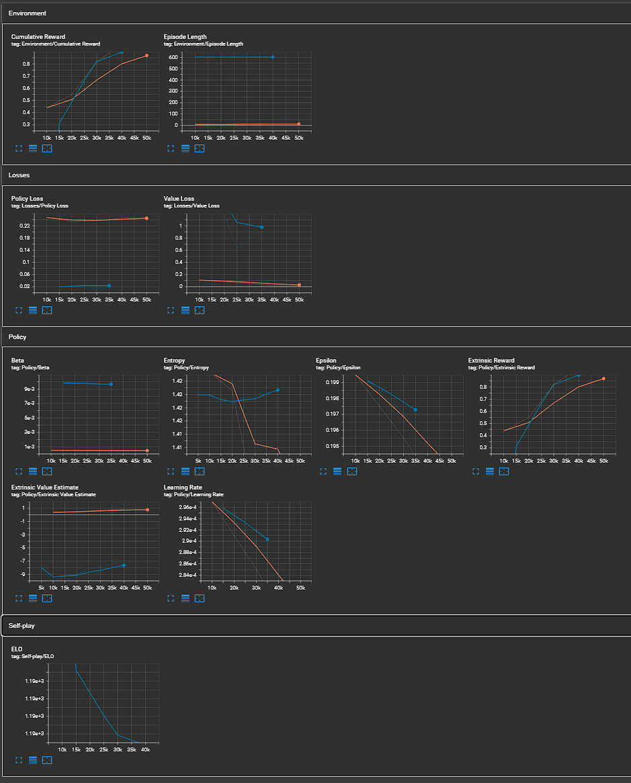Collapse the Environment section
631x783 pixels.
tap(27, 13)
